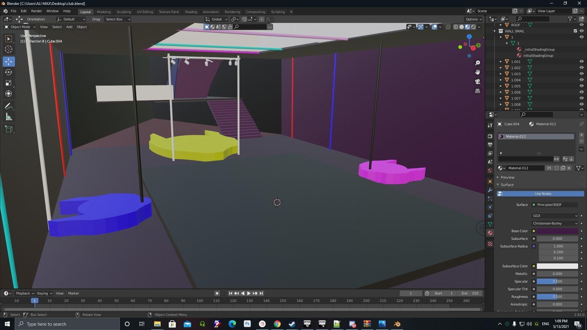Open Material properties tab
Image resolution: width=587 pixels, height=330 pixels.
(490, 233)
